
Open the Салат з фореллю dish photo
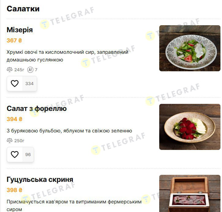(x=190, y=127)
